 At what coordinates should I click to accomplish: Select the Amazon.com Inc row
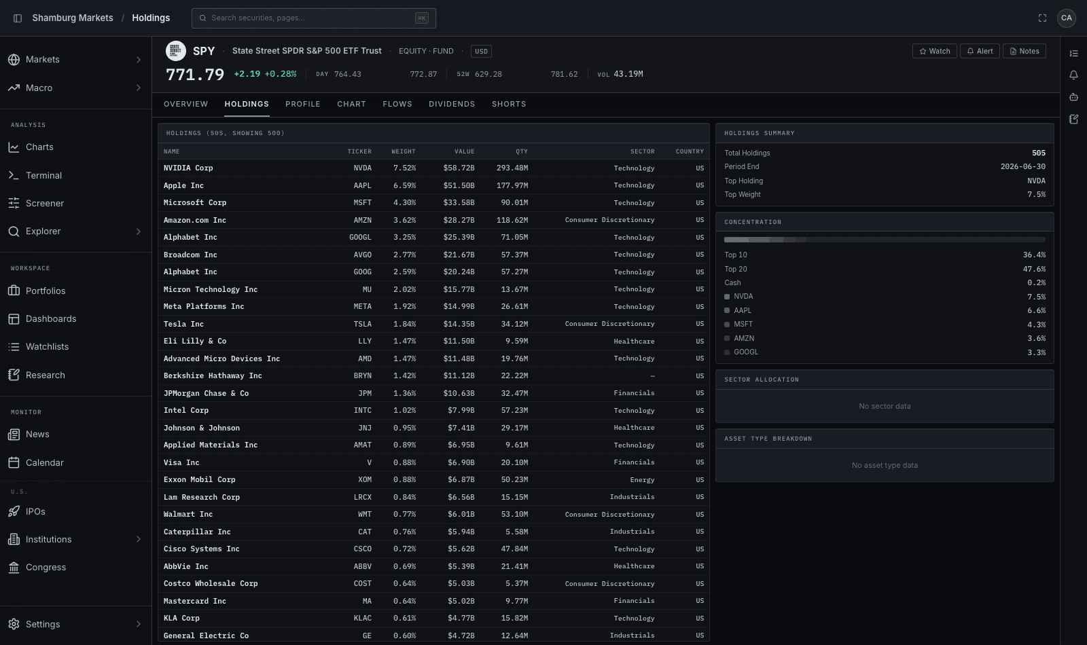tap(433, 220)
